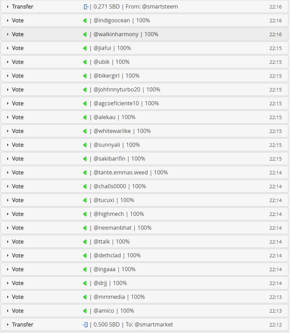The width and height of the screenshot is (290, 333).
Task: Expand the @bikergirl vote row
Action: coord(8,76)
